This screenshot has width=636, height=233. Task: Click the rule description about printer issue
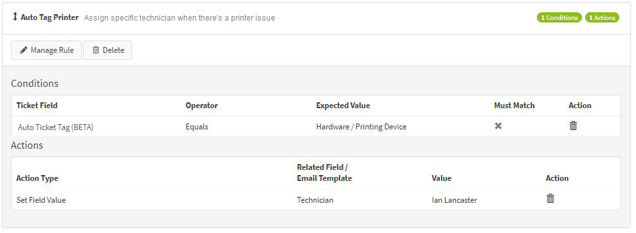(x=179, y=18)
